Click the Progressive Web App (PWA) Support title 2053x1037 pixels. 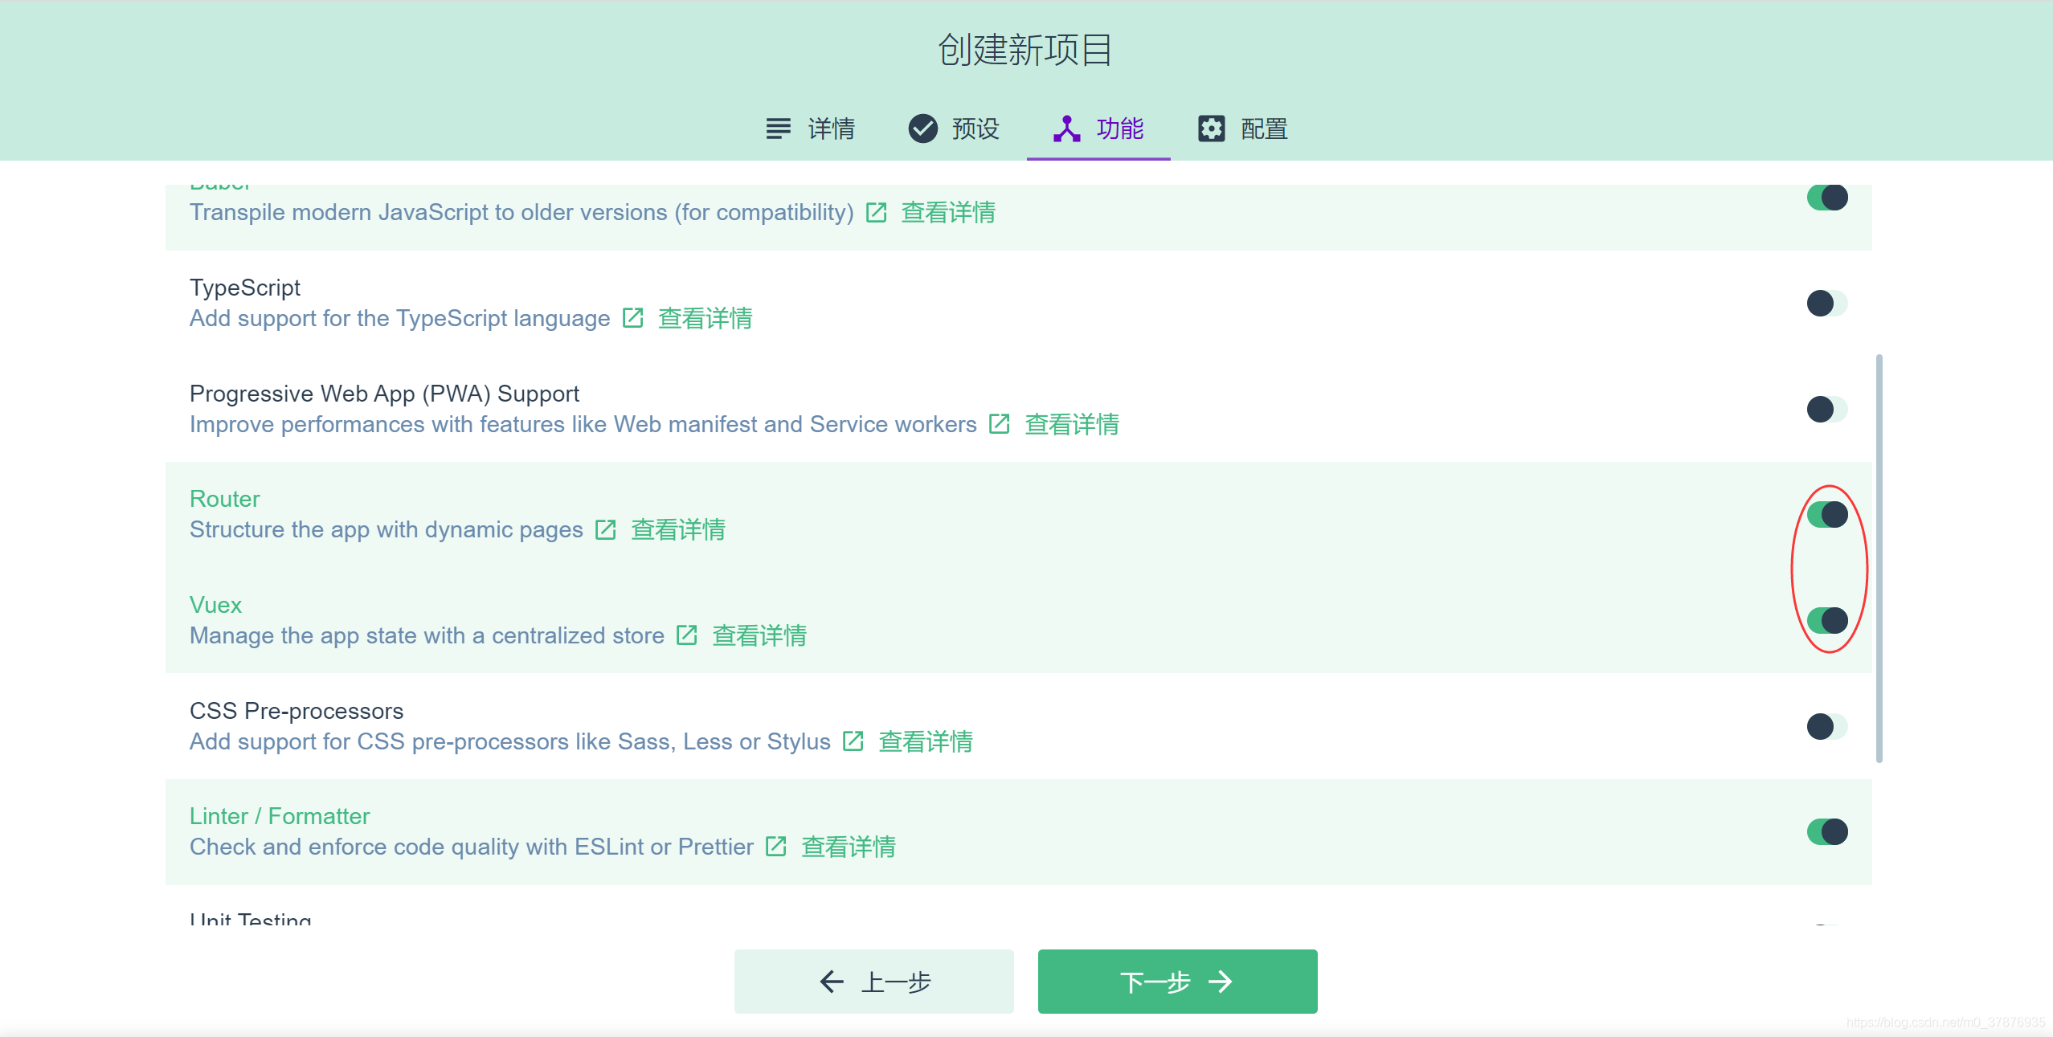coord(384,394)
